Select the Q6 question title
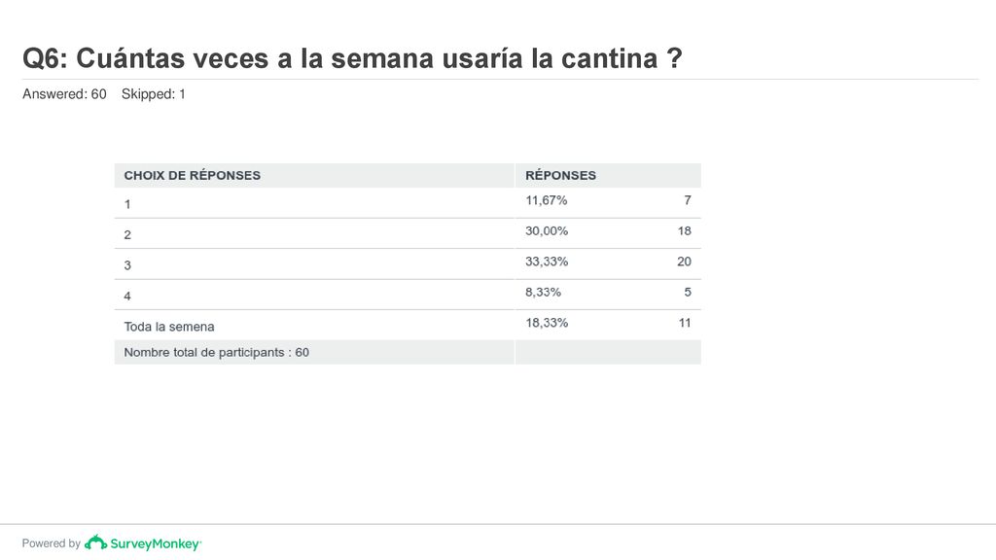 (352, 58)
